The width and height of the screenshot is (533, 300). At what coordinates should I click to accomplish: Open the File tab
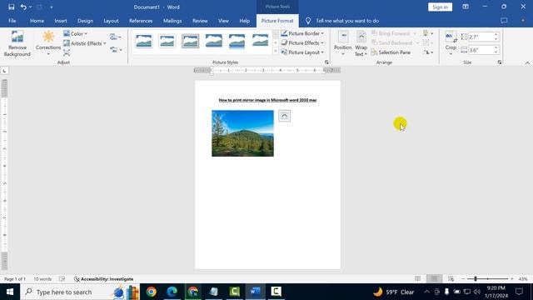12,21
